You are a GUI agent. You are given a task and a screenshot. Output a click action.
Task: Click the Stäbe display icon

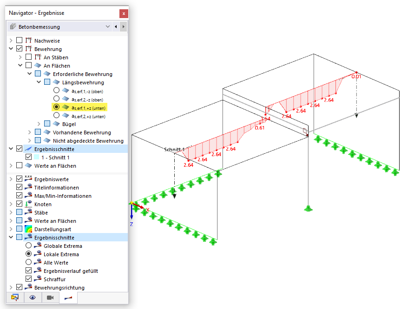28,212
